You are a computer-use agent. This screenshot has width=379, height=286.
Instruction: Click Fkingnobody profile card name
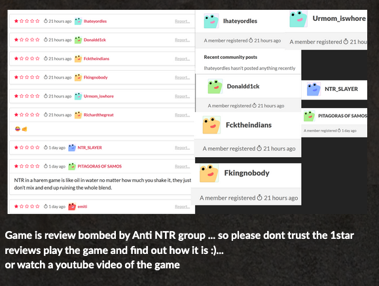pyautogui.click(x=247, y=173)
